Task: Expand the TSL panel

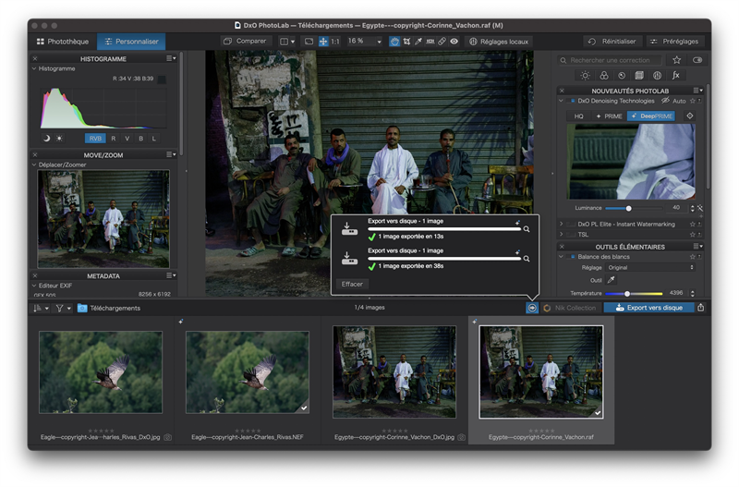Action: coord(563,236)
